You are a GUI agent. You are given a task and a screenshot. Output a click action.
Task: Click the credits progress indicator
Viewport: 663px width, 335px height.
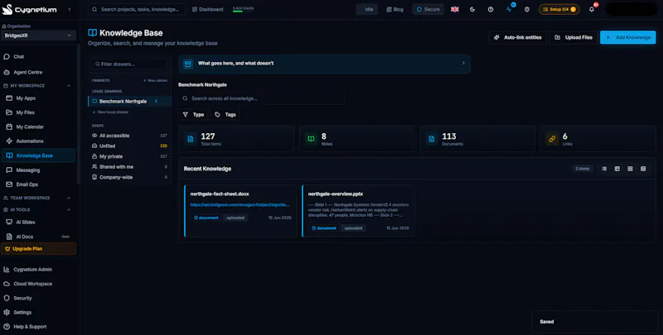pos(243,9)
